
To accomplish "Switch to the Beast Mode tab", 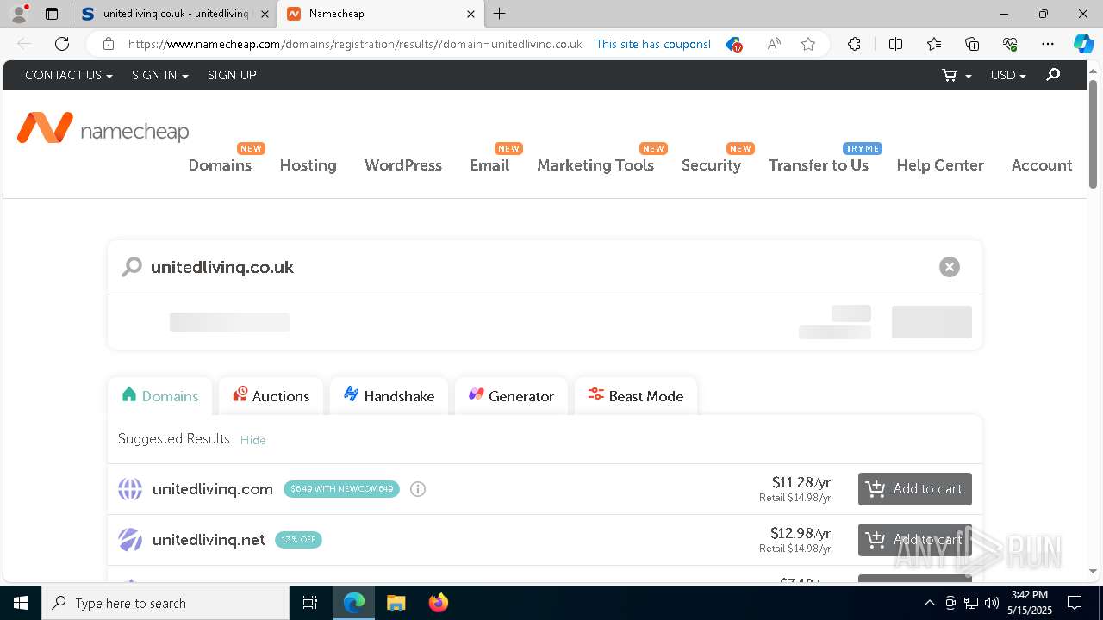I will pyautogui.click(x=636, y=396).
